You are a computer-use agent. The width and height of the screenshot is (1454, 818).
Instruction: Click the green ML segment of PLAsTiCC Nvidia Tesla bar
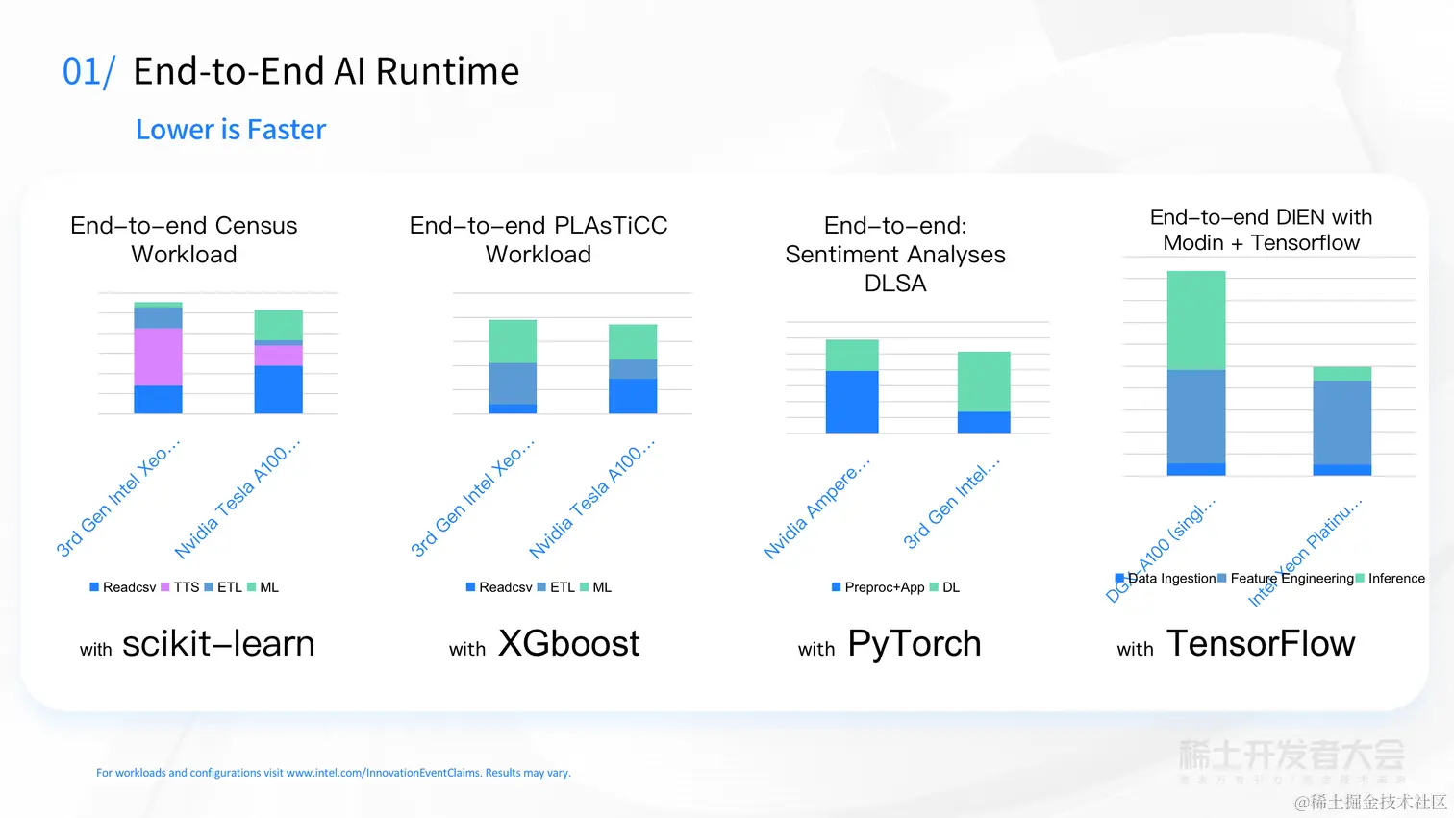[633, 342]
